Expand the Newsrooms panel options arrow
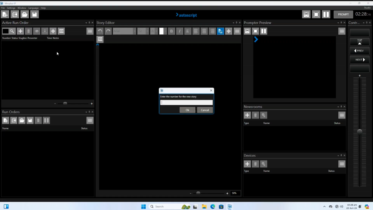Screen dimensions: 373x210 (338, 107)
